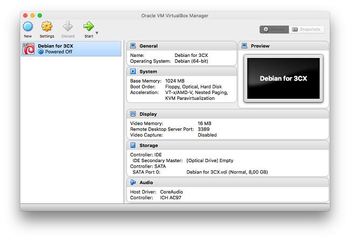Click the Debian for 3CX preview thumbnail
The height and width of the screenshot is (240, 350).
[283, 78]
